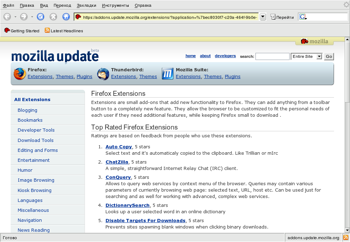350x242 pixels.
Task: Follow the developers link
Action: tap(225, 56)
